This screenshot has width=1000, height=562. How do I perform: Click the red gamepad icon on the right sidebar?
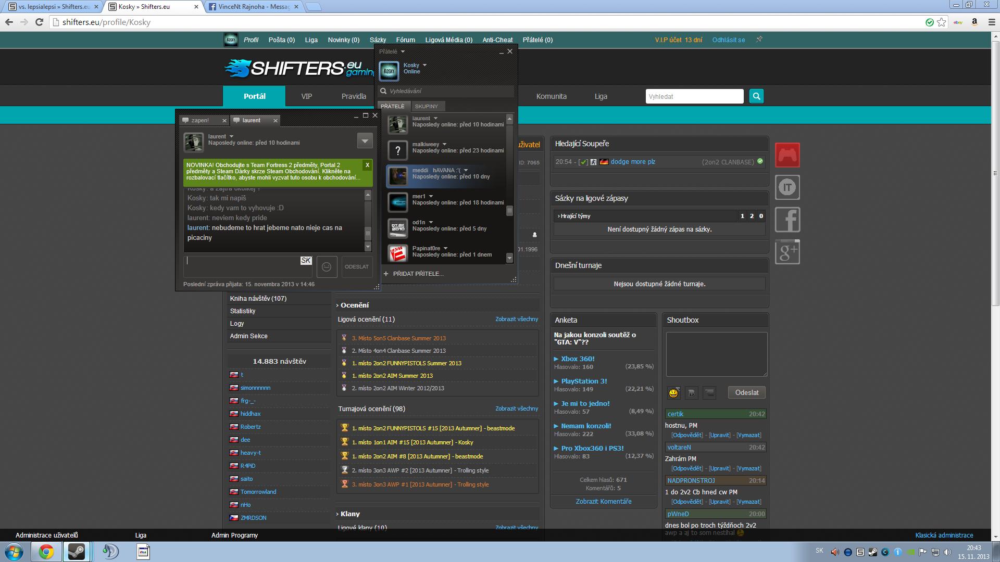coord(787,155)
